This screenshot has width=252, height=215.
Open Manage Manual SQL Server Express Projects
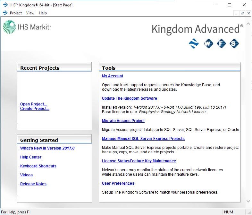click(143, 139)
